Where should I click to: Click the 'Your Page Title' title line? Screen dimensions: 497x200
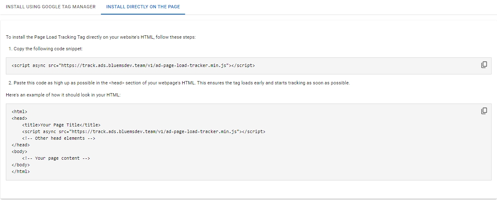[x=61, y=125]
